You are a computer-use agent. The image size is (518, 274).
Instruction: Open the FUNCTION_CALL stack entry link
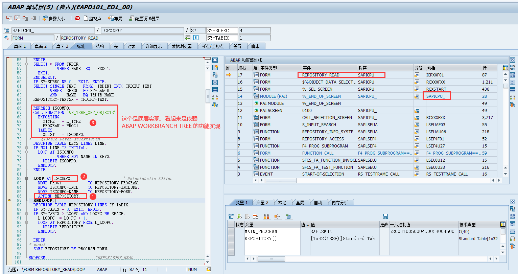tap(318, 153)
